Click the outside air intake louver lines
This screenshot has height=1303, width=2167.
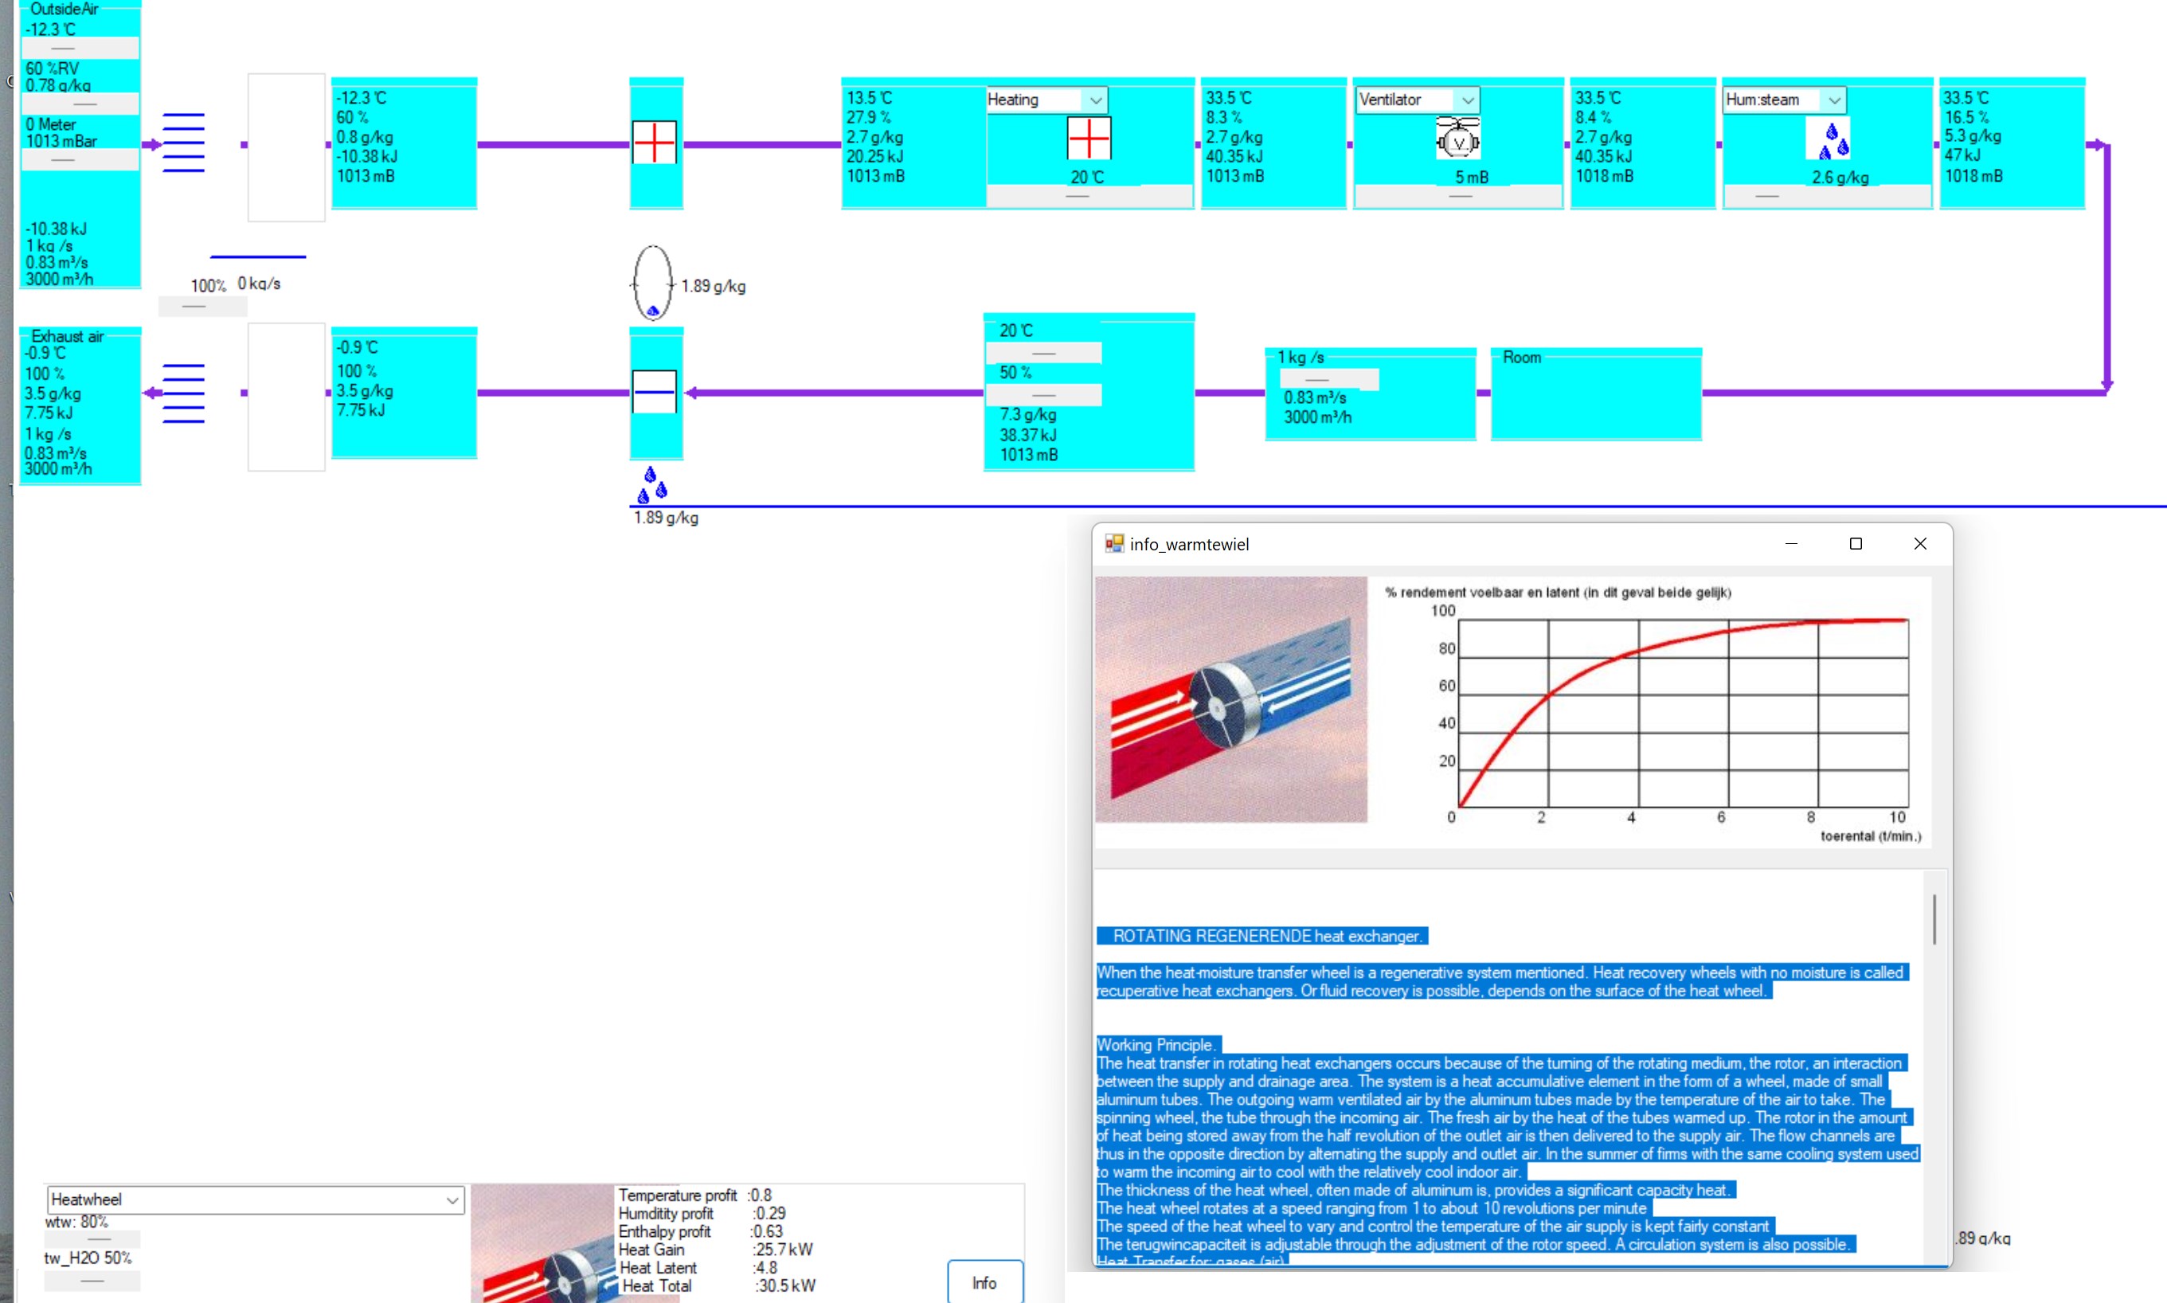(183, 143)
